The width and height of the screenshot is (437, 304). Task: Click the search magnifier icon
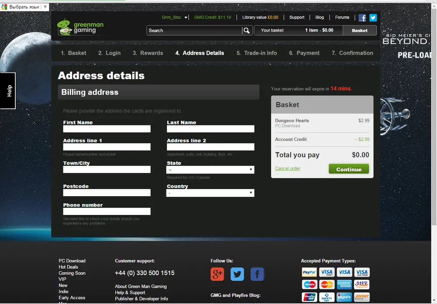tap(247, 30)
